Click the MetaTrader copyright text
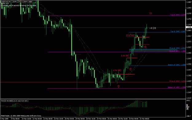Screen dimensions: 192x120 pos(21,116)
